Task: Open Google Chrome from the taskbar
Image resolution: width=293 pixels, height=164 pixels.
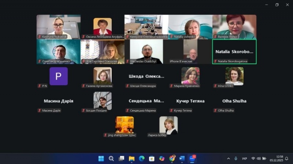Action: tap(172, 159)
